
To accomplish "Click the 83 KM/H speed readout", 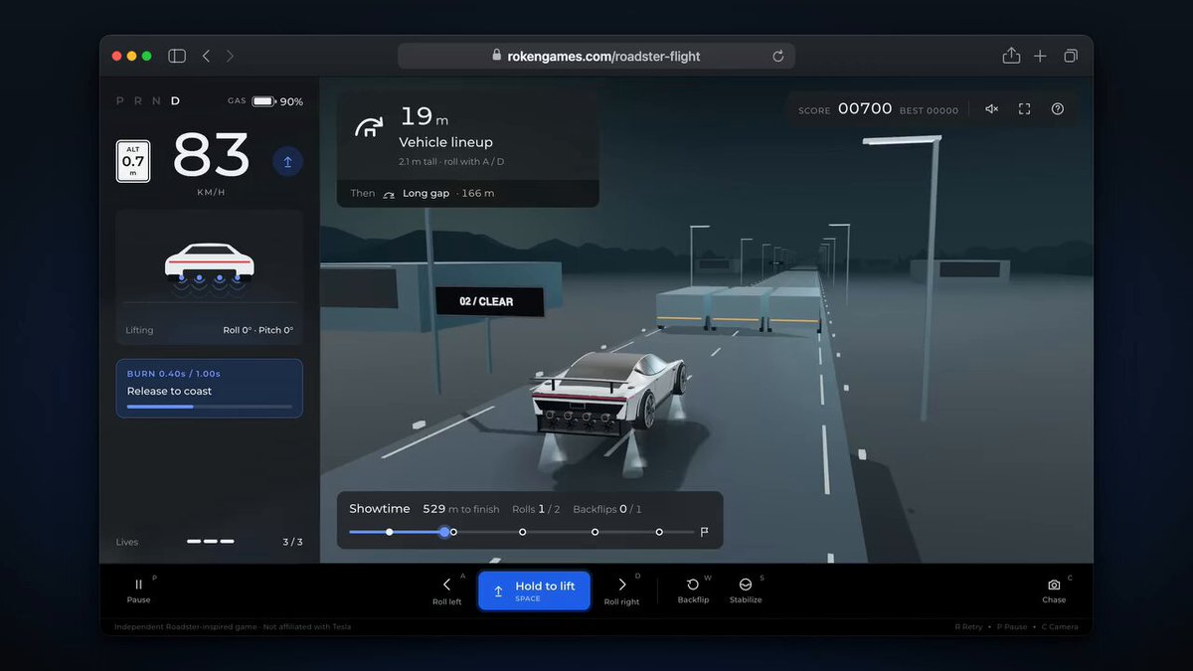I will click(211, 163).
